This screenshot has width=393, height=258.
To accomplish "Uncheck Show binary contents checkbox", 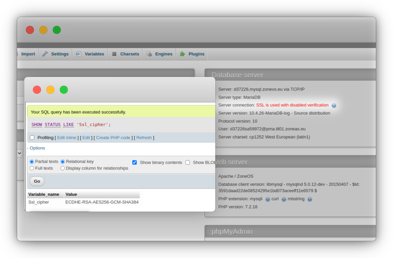I will tap(135, 162).
